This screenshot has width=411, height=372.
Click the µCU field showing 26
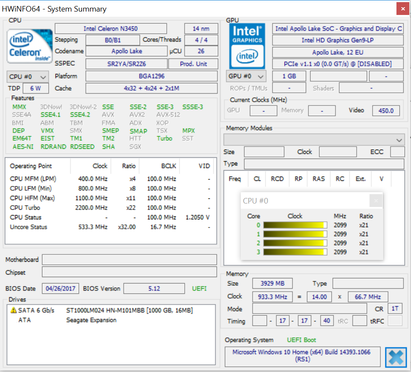click(201, 51)
